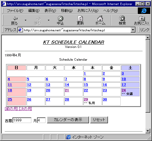Click the 西暦 year input field
Viewport: 152px width, 141px height.
22,120
